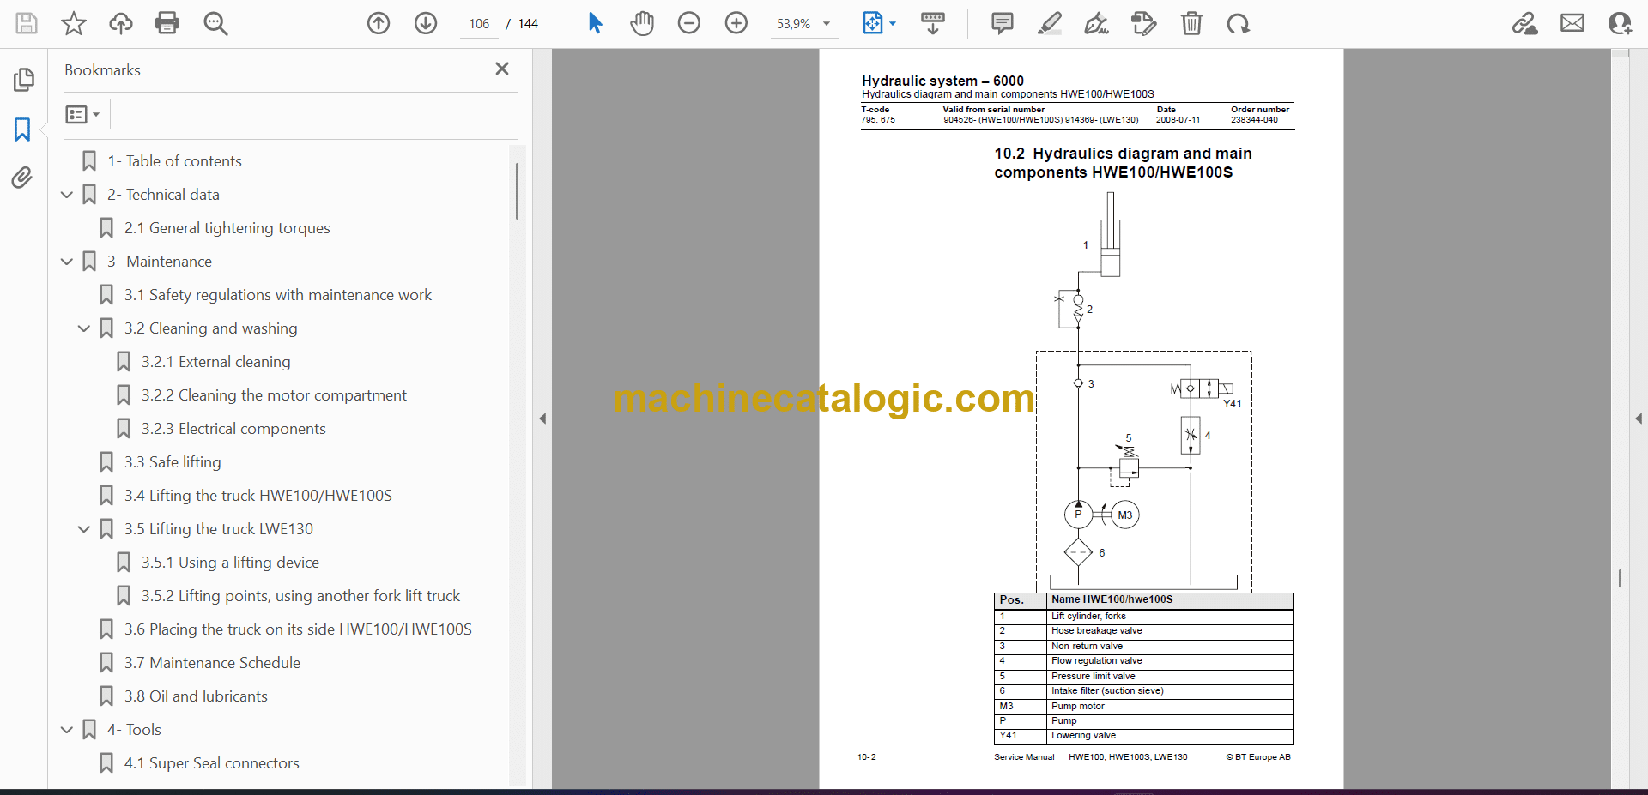Click the document vertical scrollbar thumb

point(1620,579)
